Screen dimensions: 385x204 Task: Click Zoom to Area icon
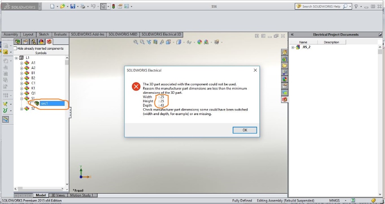click(142, 42)
